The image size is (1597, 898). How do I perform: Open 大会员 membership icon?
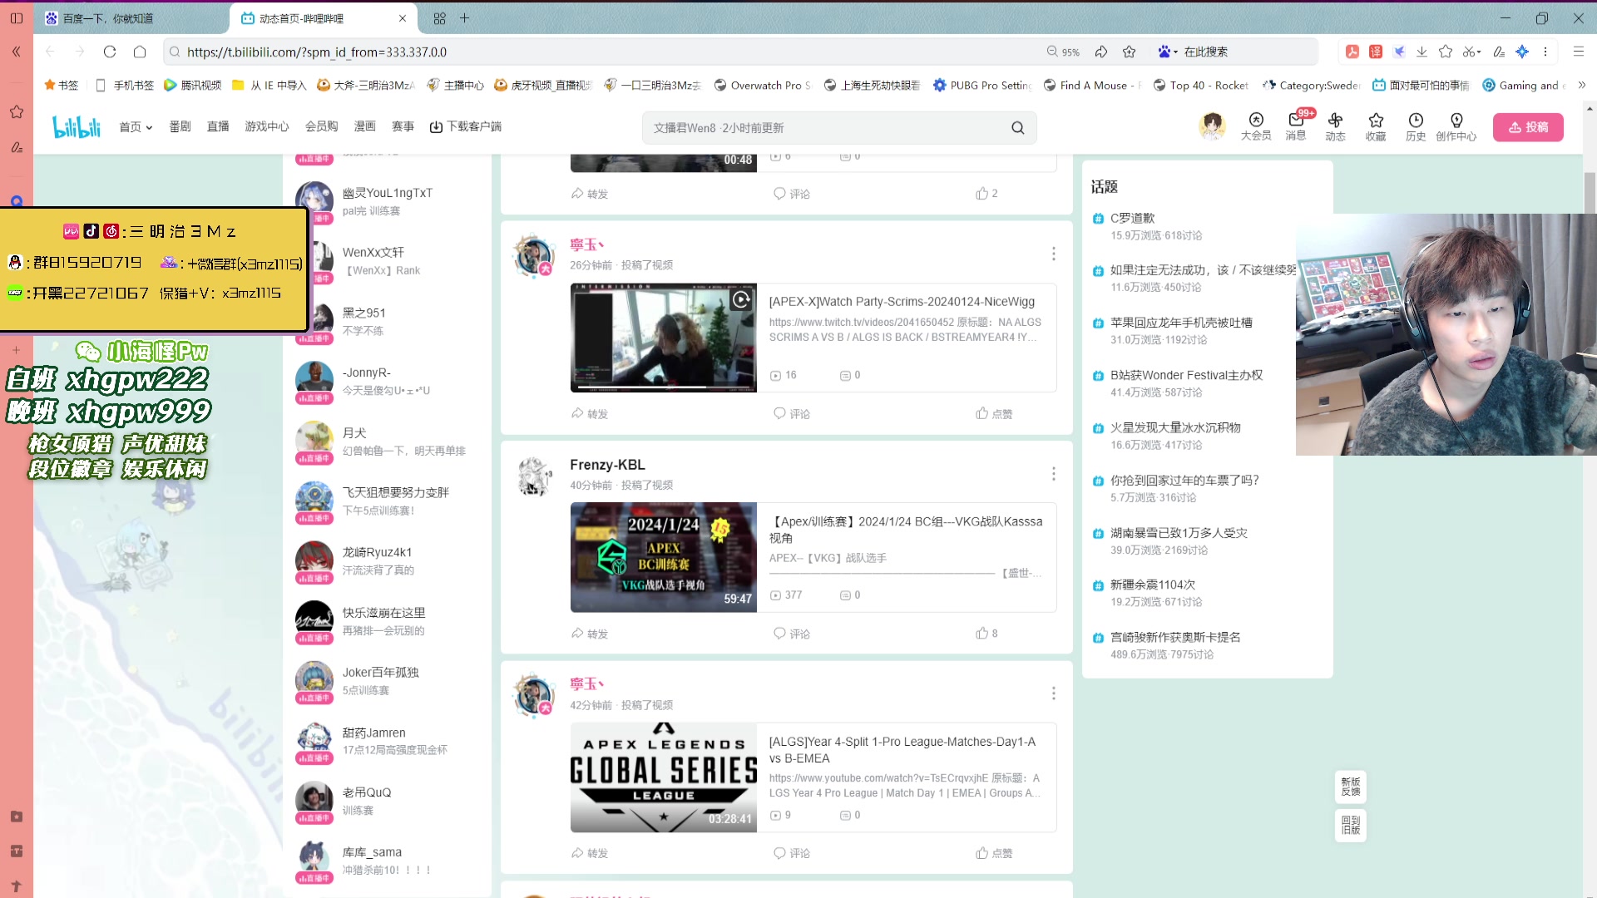click(1255, 126)
